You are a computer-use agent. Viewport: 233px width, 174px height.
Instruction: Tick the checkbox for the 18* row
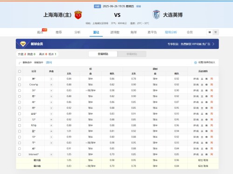click(x=20, y=137)
